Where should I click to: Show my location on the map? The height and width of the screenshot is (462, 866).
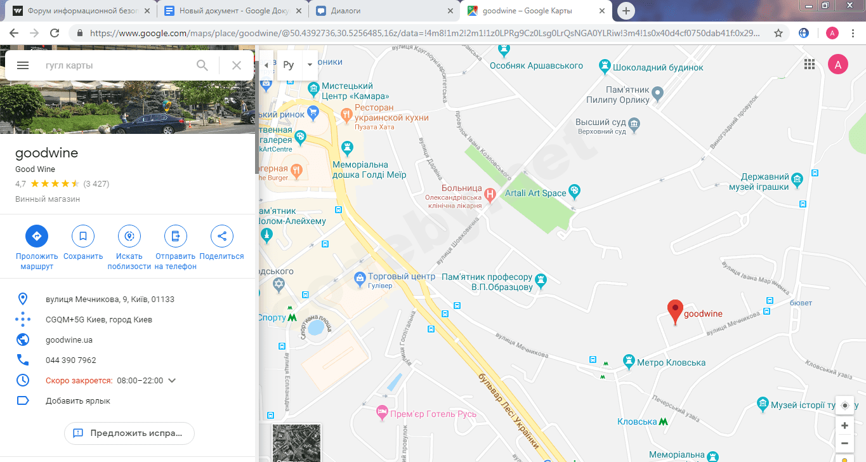(x=844, y=406)
